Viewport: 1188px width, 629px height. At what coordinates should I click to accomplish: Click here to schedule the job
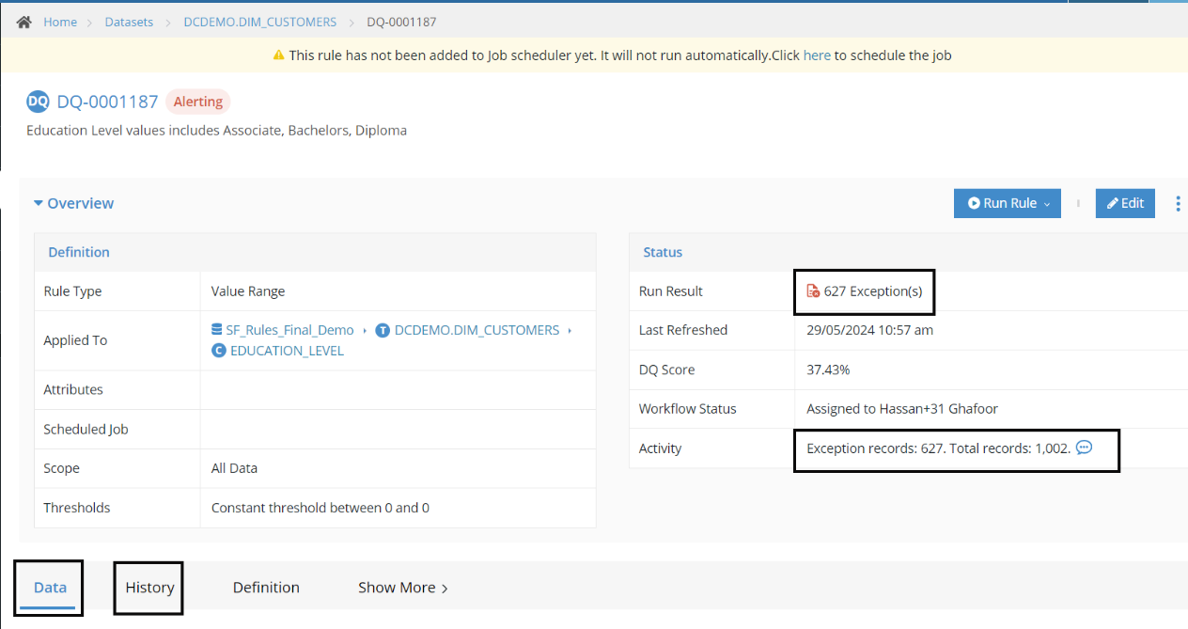pyautogui.click(x=817, y=55)
